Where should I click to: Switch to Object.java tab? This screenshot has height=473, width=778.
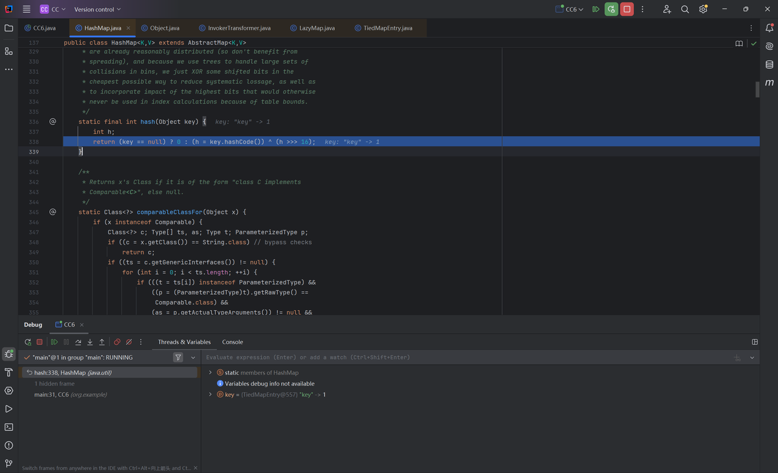click(x=160, y=28)
